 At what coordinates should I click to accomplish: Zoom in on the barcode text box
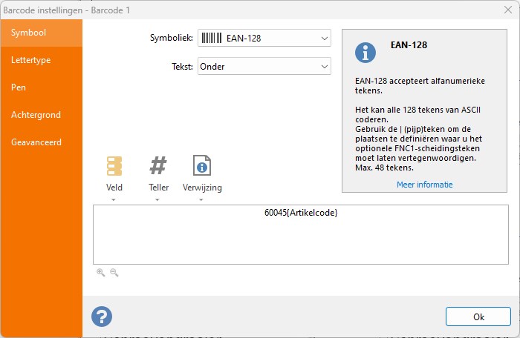[x=100, y=273]
